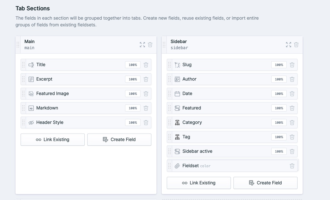
Task: Open the 100% width selector for Excerpt
Action: 133,79
